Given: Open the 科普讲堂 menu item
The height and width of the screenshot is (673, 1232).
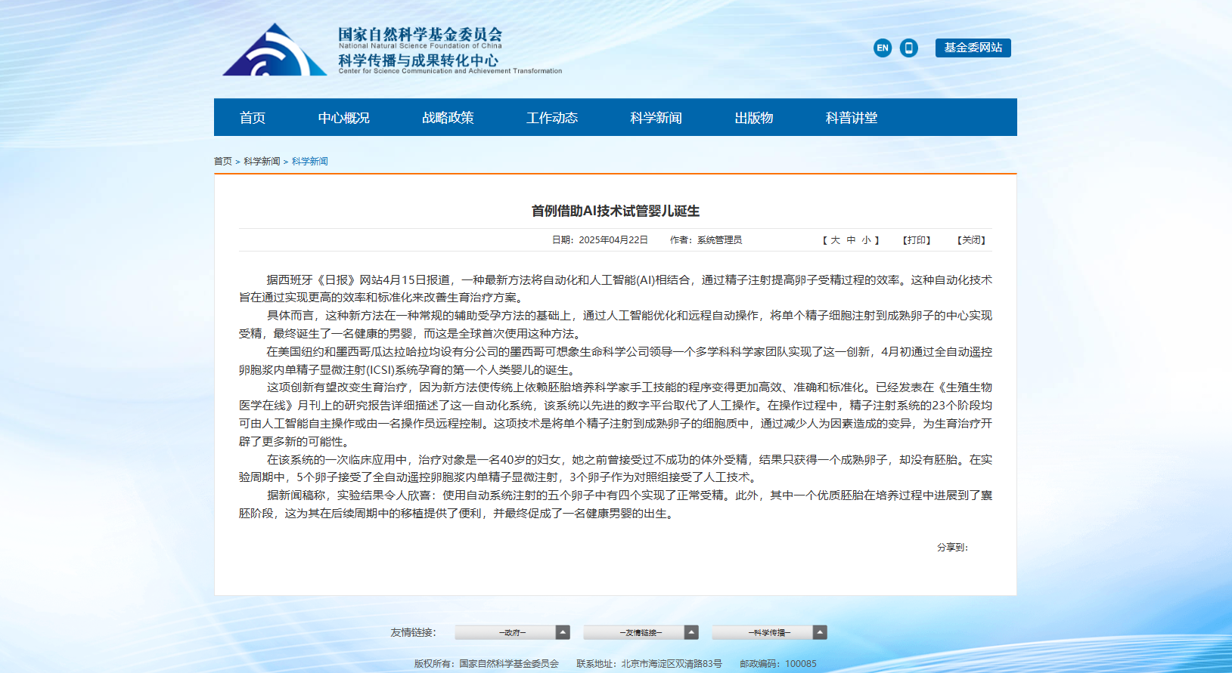Looking at the screenshot, I should [x=852, y=118].
